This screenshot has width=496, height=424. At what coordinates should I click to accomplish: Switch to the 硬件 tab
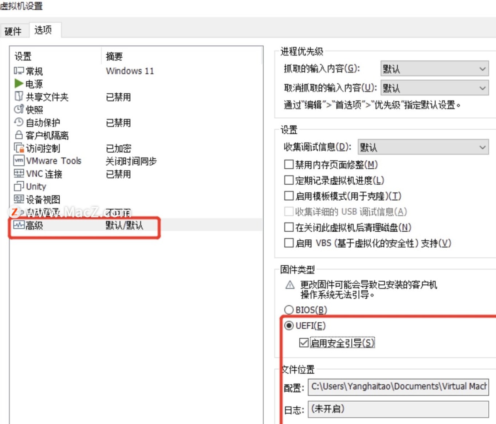(13, 31)
